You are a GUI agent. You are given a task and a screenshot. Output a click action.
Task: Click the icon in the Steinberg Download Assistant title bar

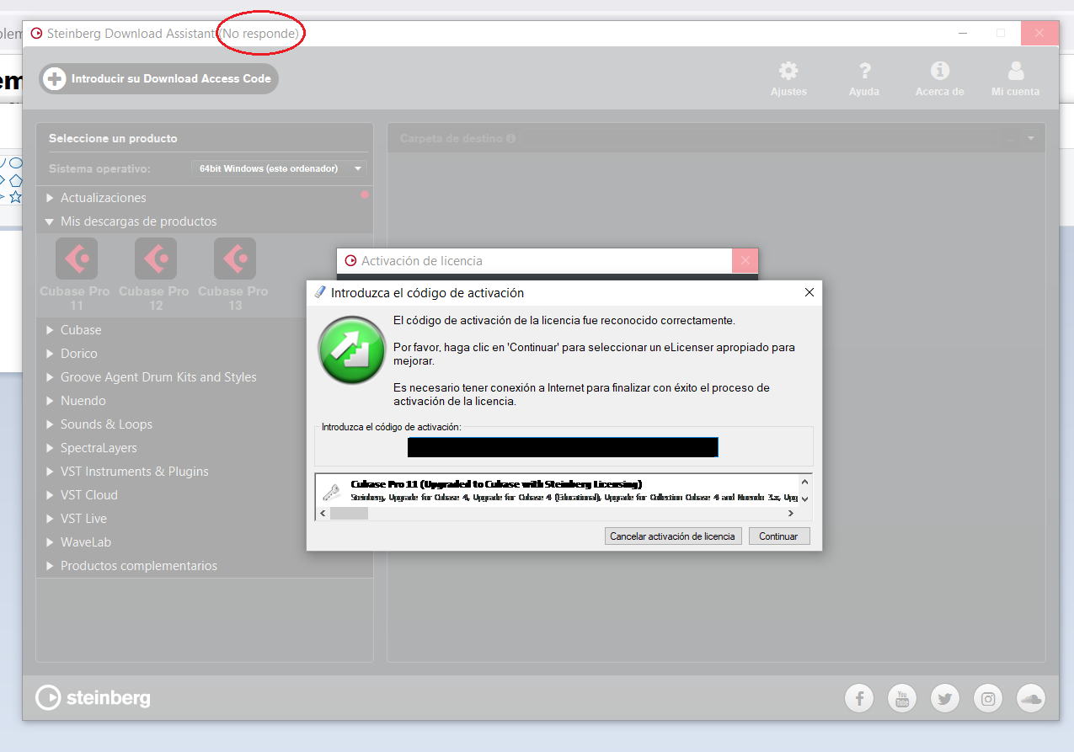coord(36,34)
